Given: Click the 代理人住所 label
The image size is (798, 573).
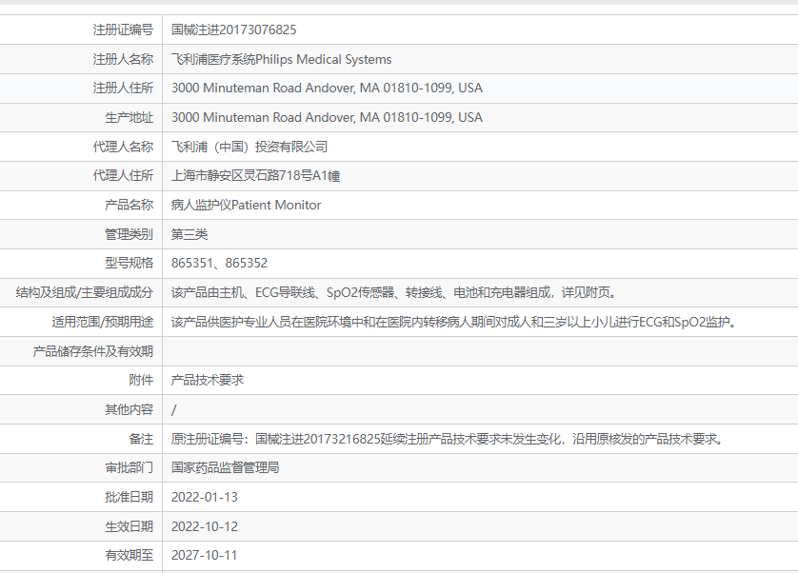Looking at the screenshot, I should pyautogui.click(x=123, y=175).
